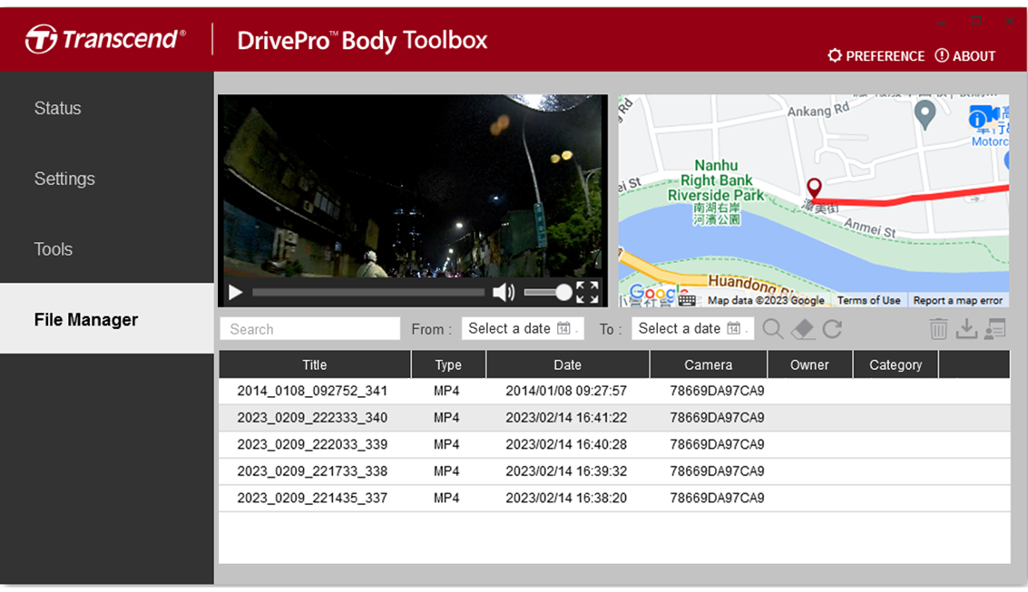Click date 2023/02/14 16:39:32
The width and height of the screenshot is (1028, 592).
click(x=566, y=471)
